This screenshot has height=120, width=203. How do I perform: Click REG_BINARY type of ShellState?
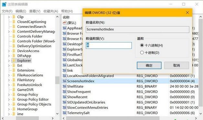point(147,86)
